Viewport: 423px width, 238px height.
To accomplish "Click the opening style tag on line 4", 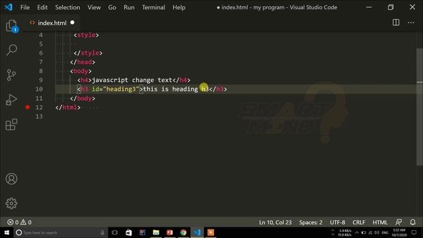I will click(86, 35).
